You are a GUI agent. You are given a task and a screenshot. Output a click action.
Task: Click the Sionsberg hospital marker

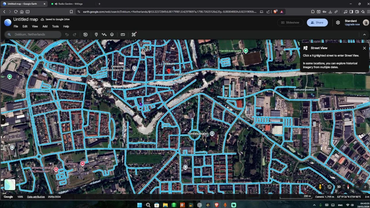(83, 164)
